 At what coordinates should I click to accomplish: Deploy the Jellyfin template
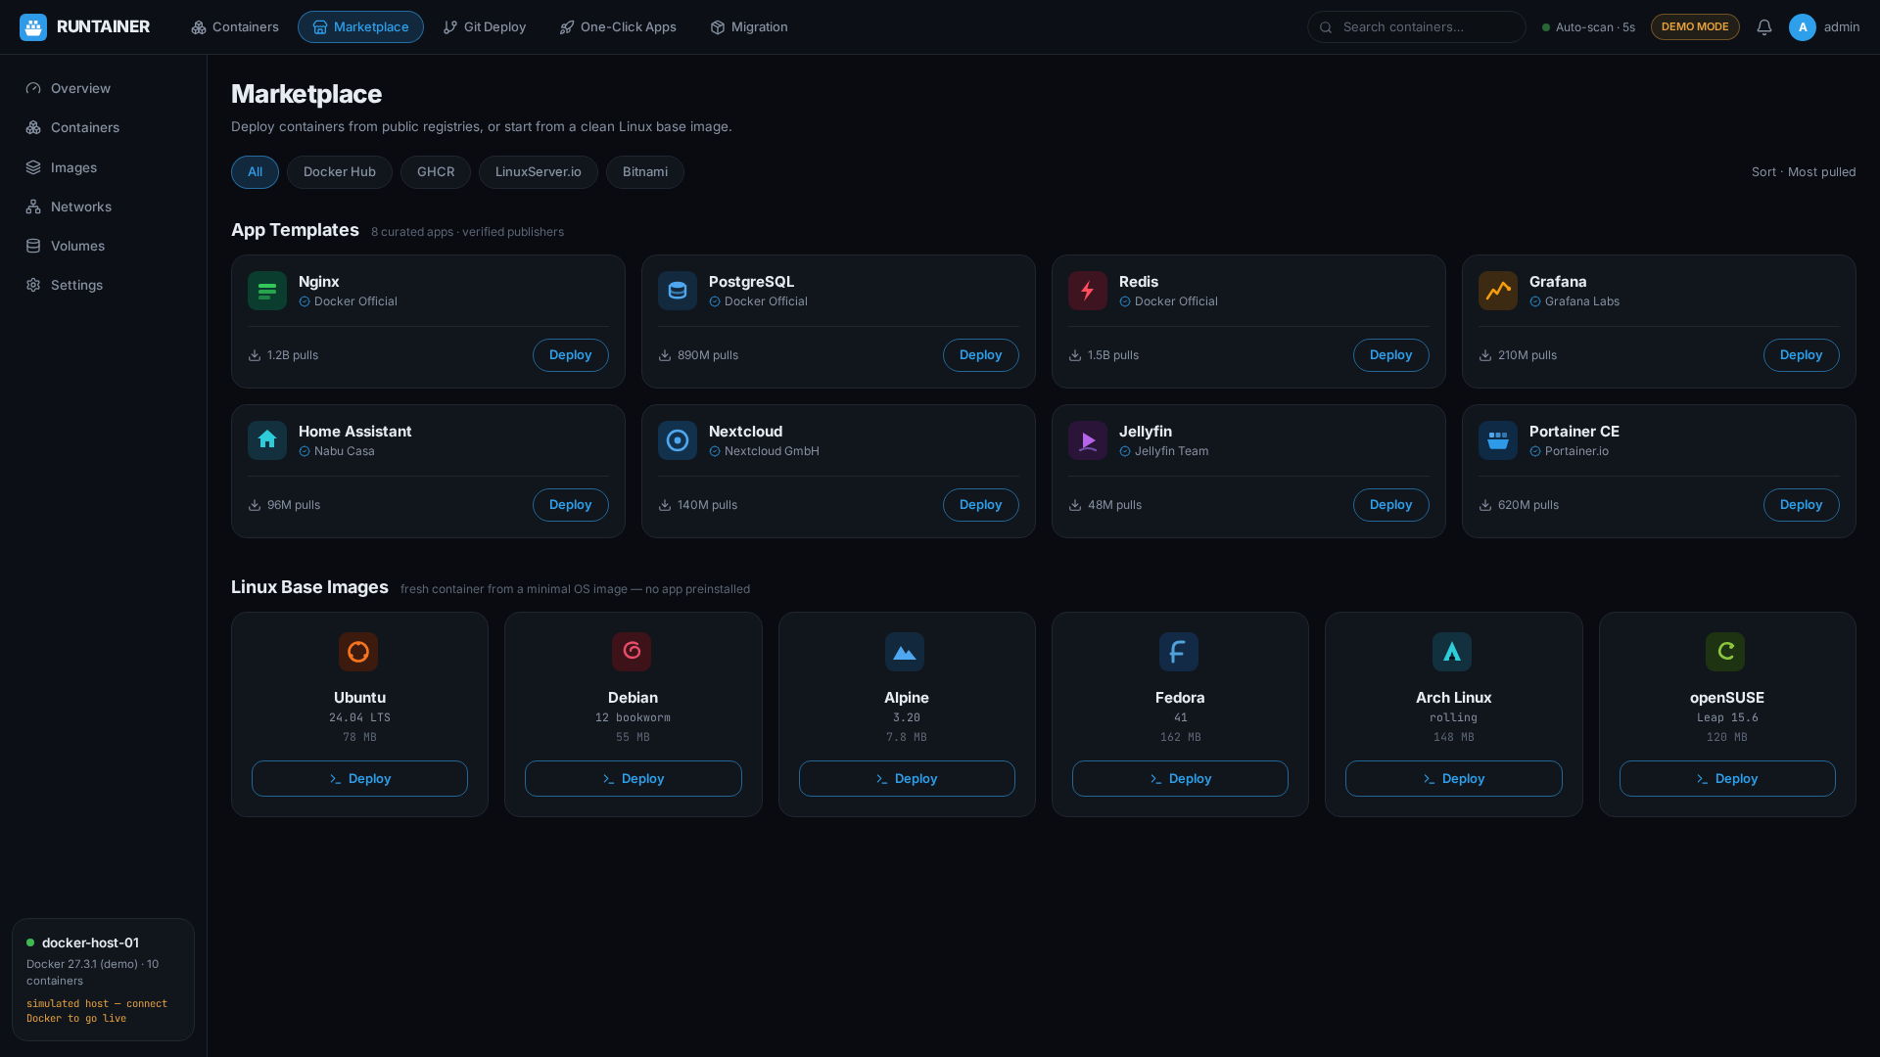coord(1391,505)
